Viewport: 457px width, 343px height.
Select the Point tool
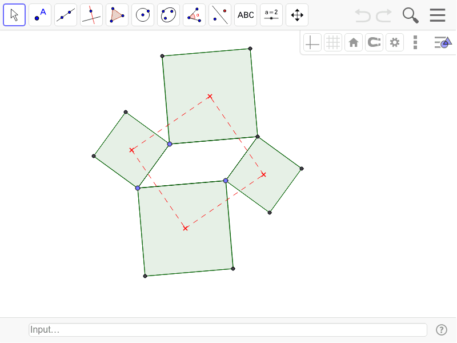(x=40, y=15)
